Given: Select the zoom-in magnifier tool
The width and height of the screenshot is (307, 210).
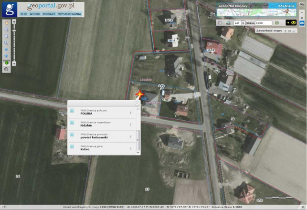Looking at the screenshot, I should point(7,30).
